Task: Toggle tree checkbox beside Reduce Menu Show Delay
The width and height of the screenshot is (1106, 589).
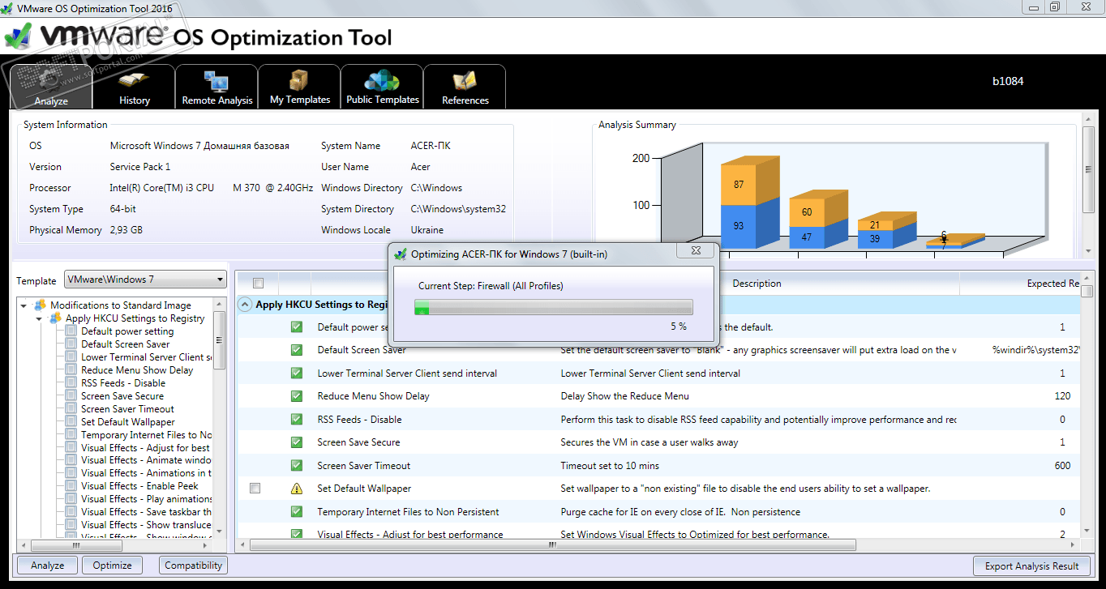Action: (71, 370)
